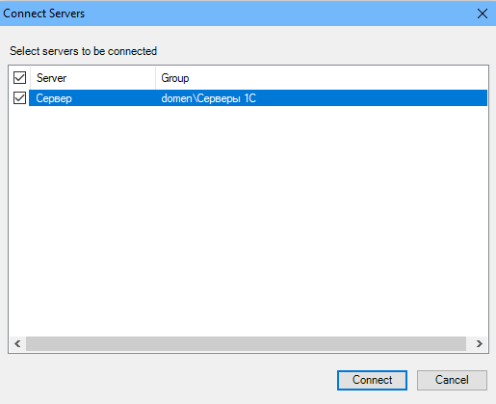Close the Connect Servers dialog with X
The width and height of the screenshot is (496, 404).
(483, 13)
